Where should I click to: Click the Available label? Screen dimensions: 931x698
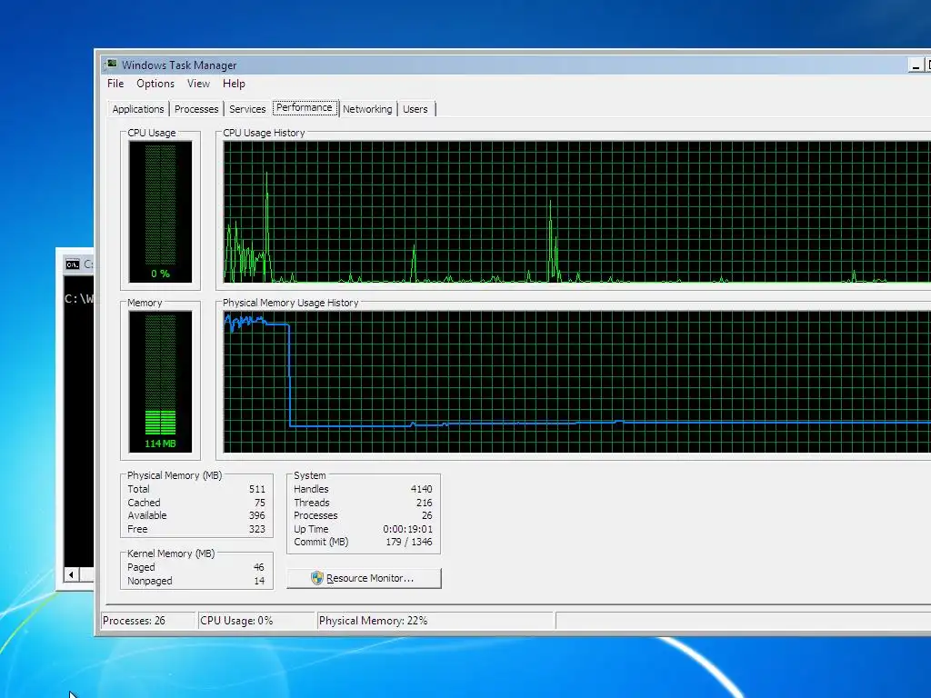tap(147, 516)
